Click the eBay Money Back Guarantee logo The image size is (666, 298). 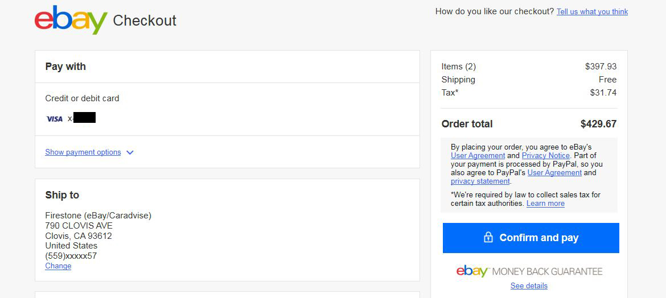529,271
